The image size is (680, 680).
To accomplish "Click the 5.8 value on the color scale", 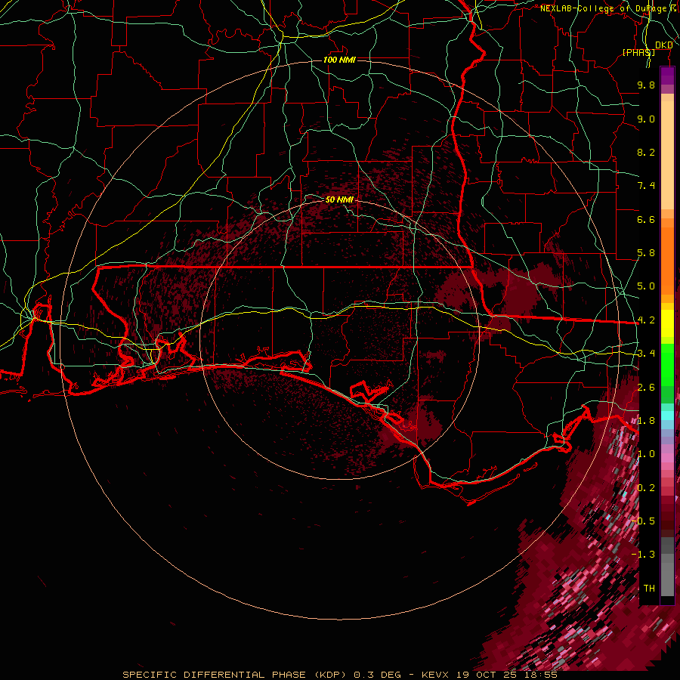I will pyautogui.click(x=646, y=253).
